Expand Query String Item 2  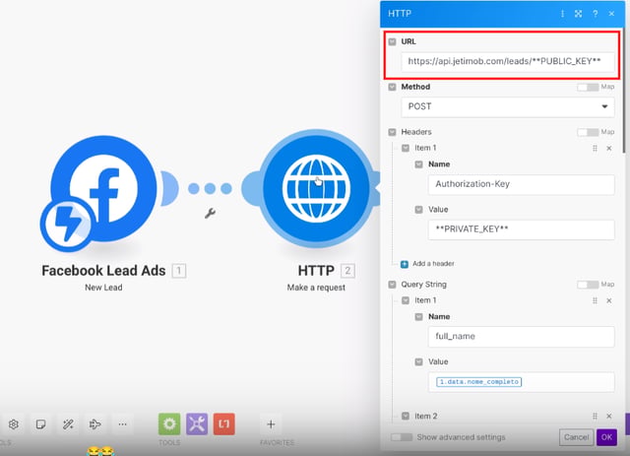tap(406, 416)
